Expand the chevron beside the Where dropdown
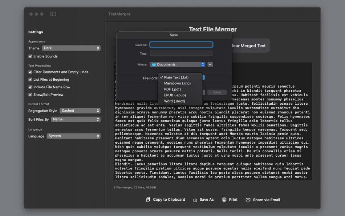345x216 pixels. click(210, 64)
